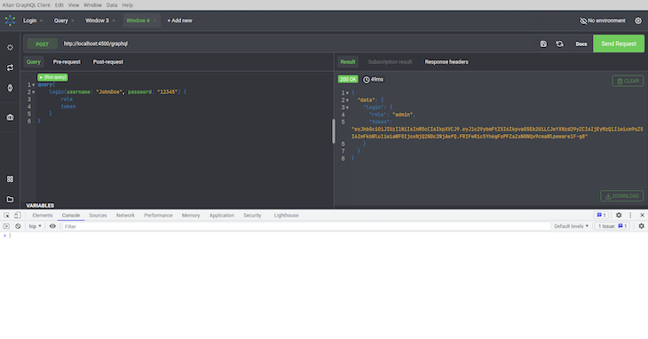Open the Data menu
The height and width of the screenshot is (339, 648).
tap(112, 5)
